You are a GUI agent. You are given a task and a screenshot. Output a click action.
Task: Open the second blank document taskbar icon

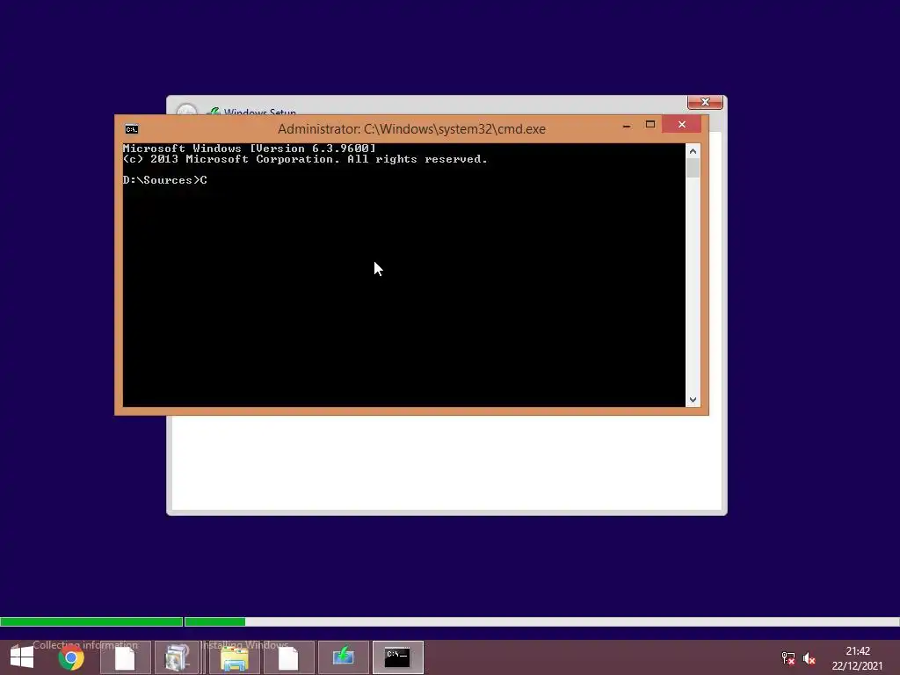288,657
